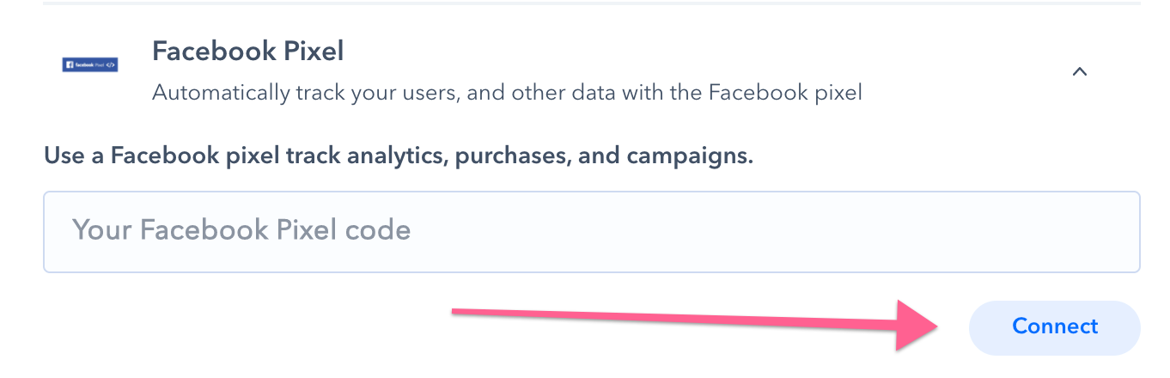Submit the pixel code via the blue Connect label
Image resolution: width=1170 pixels, height=378 pixels.
pos(1055,326)
